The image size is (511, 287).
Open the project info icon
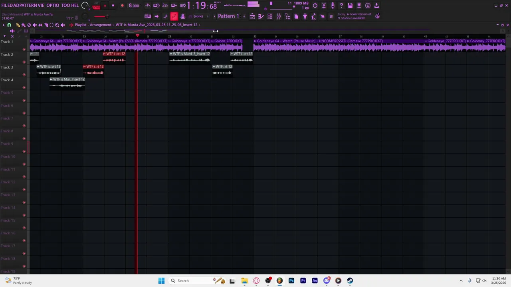click(x=368, y=6)
